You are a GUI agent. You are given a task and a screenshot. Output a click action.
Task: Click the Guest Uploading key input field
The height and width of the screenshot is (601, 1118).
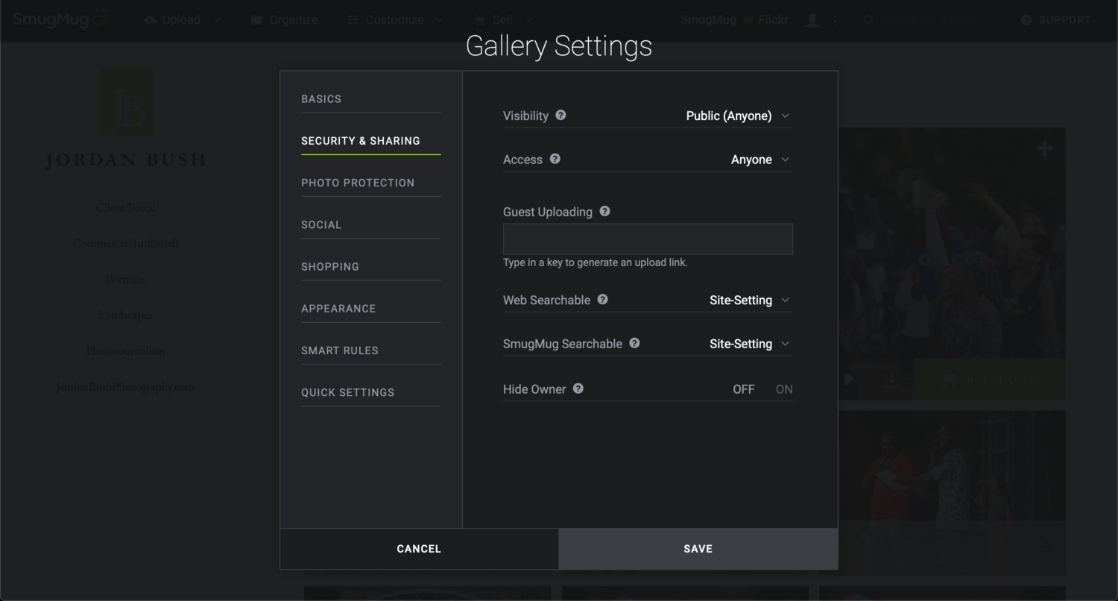coord(648,239)
